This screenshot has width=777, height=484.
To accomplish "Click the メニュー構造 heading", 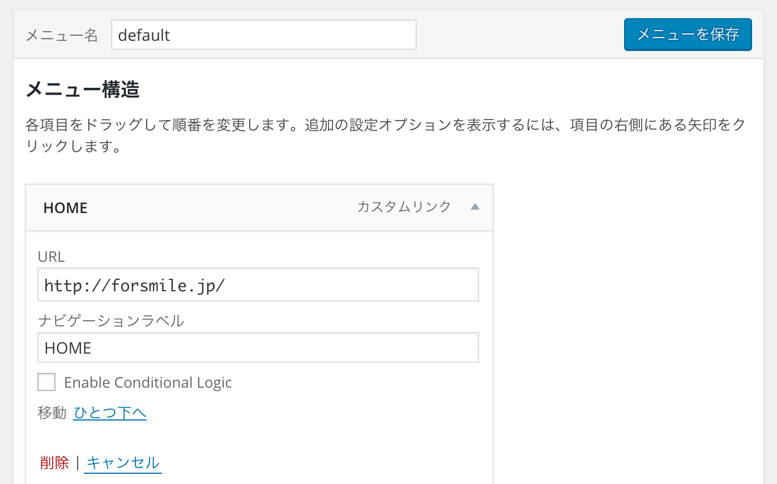I will 83,90.
